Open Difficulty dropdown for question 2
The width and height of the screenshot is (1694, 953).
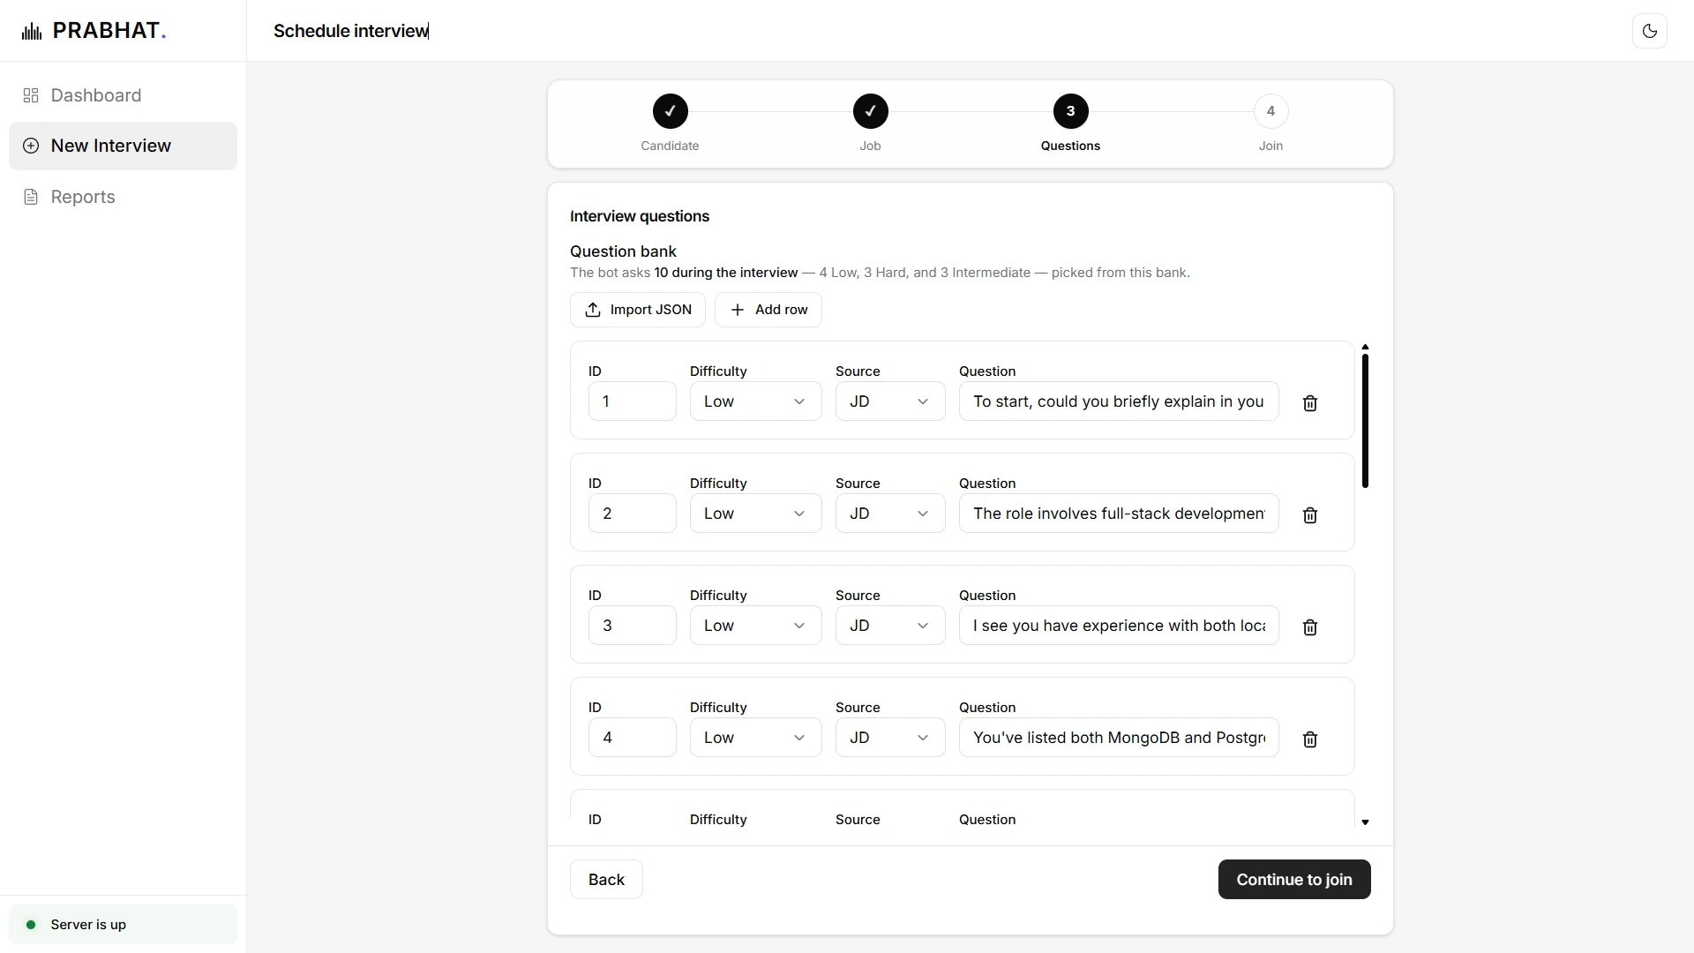tap(756, 514)
